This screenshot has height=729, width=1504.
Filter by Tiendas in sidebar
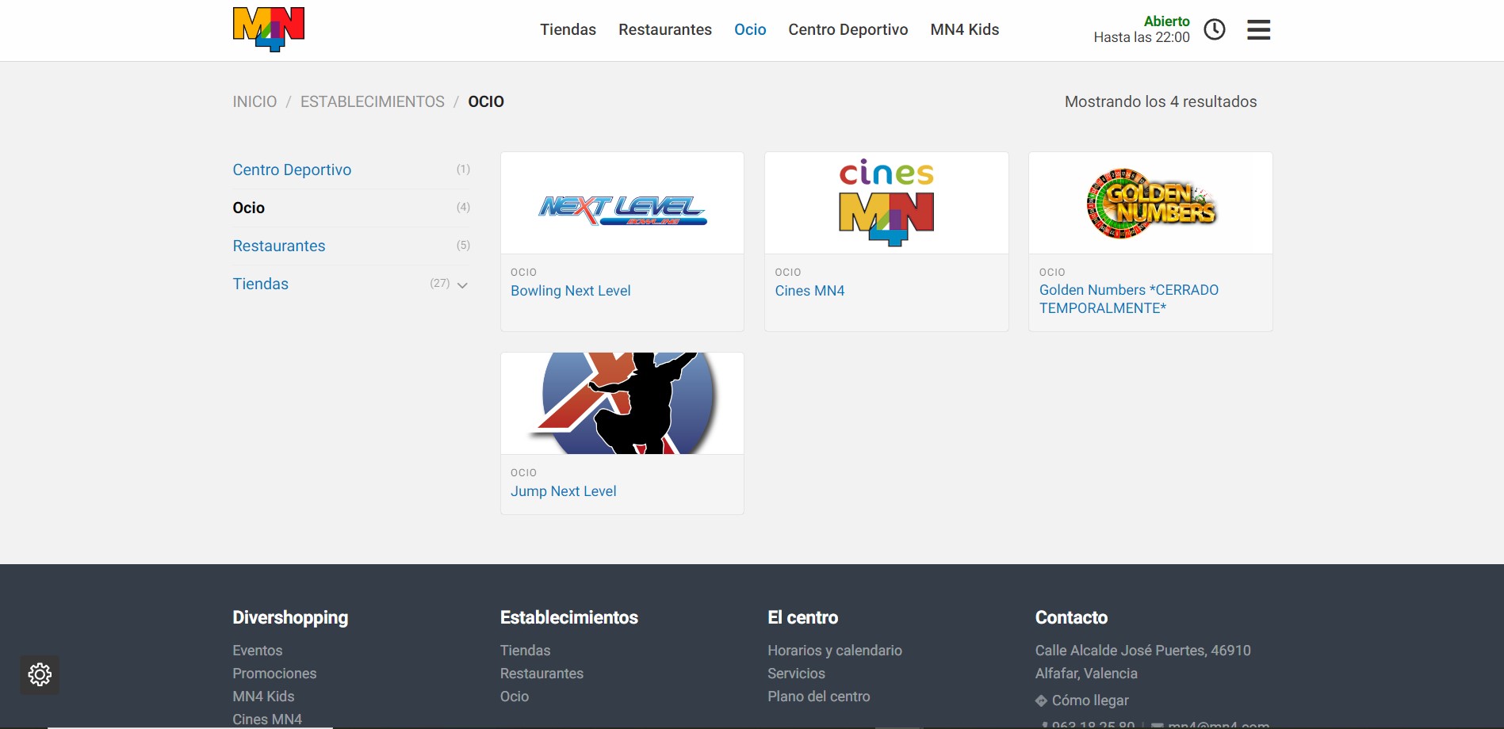pyautogui.click(x=261, y=284)
